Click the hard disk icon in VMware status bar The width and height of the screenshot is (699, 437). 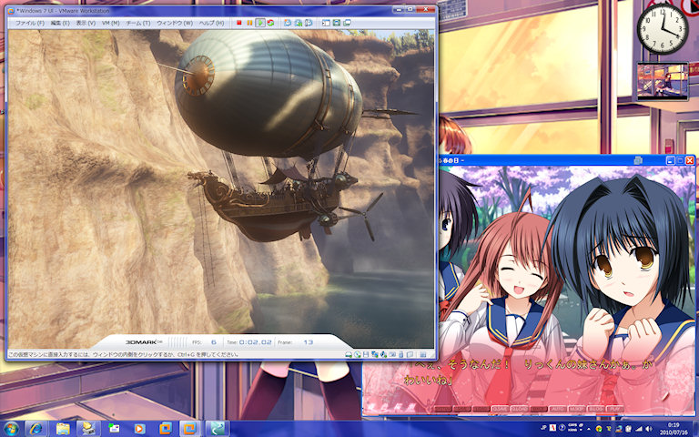tap(349, 354)
